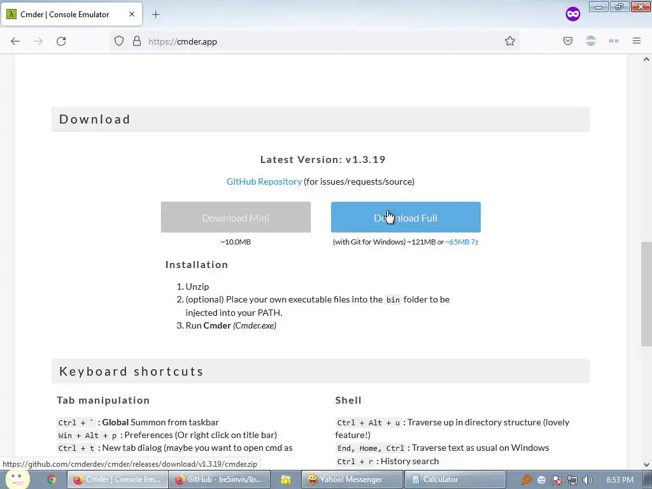652x489 pixels.
Task: Click the Download Full button
Action: click(406, 218)
